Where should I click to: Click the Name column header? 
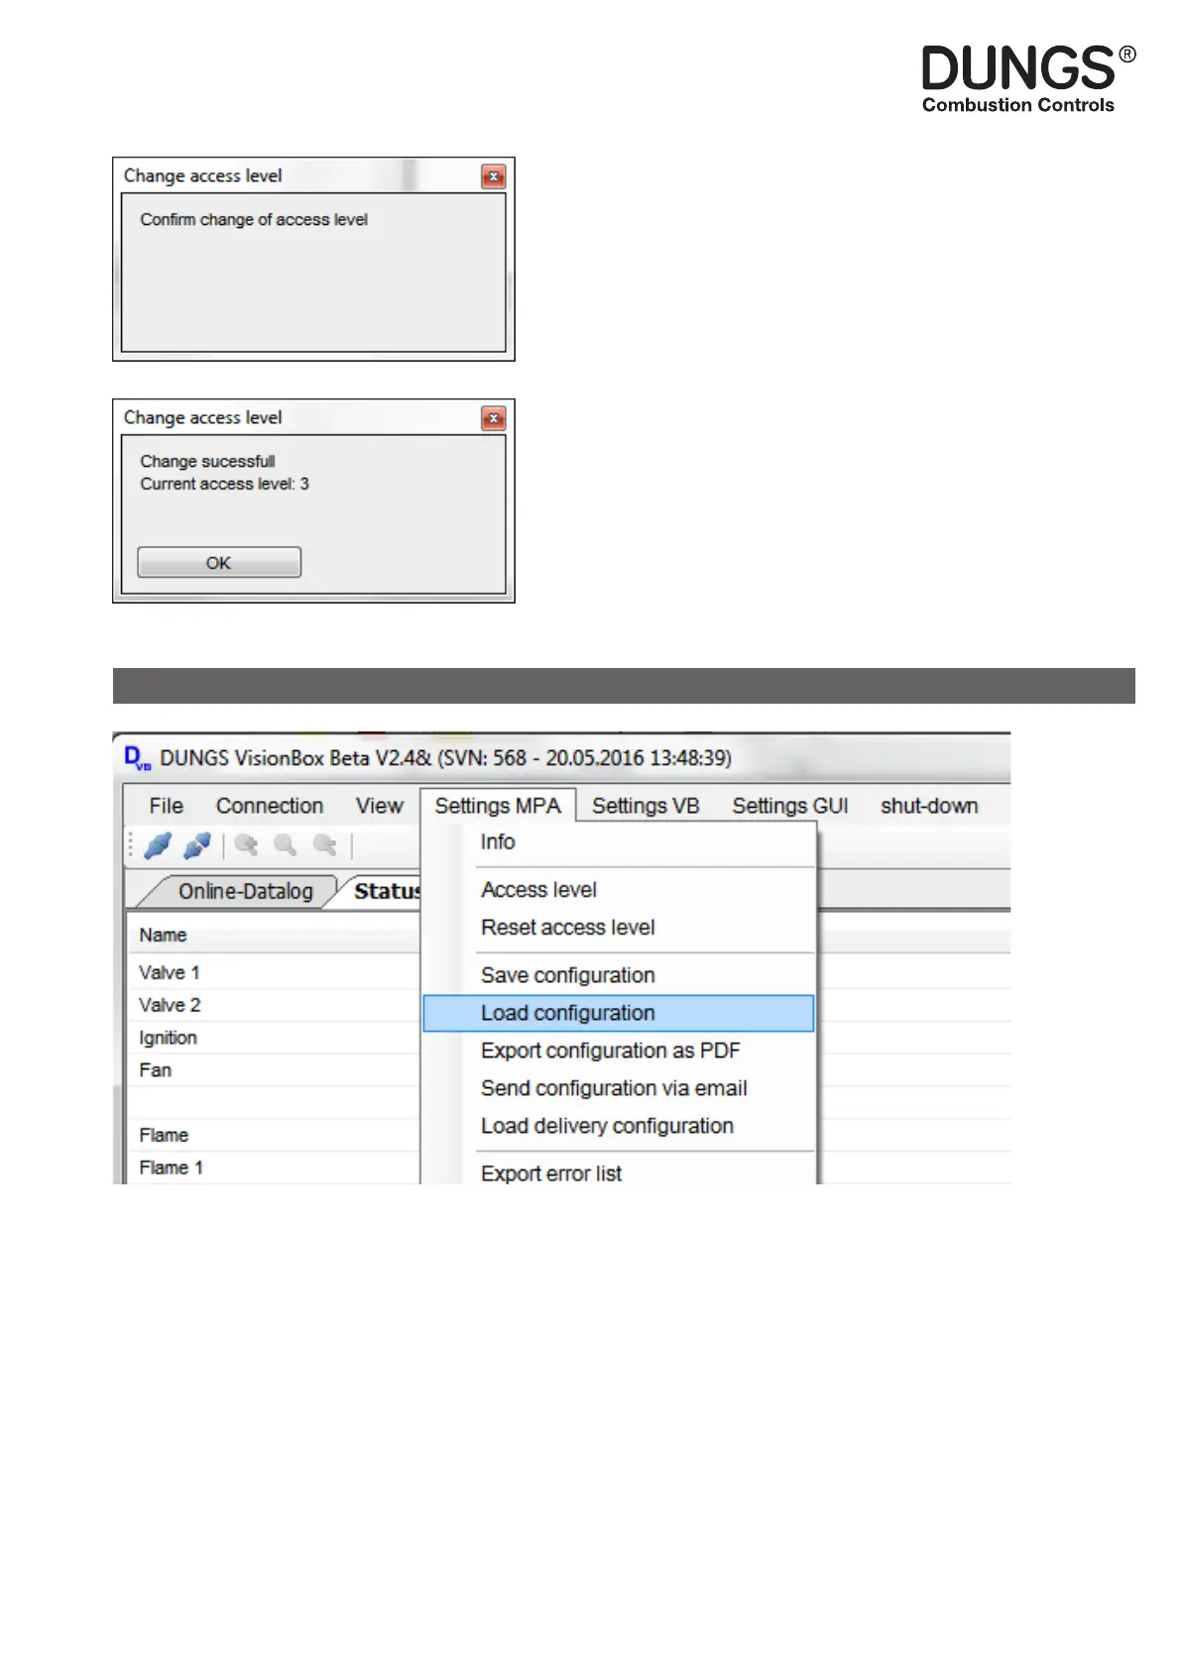(x=274, y=935)
